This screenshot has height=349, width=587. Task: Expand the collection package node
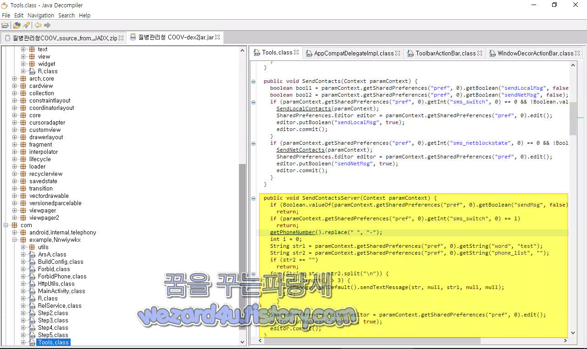click(x=15, y=93)
